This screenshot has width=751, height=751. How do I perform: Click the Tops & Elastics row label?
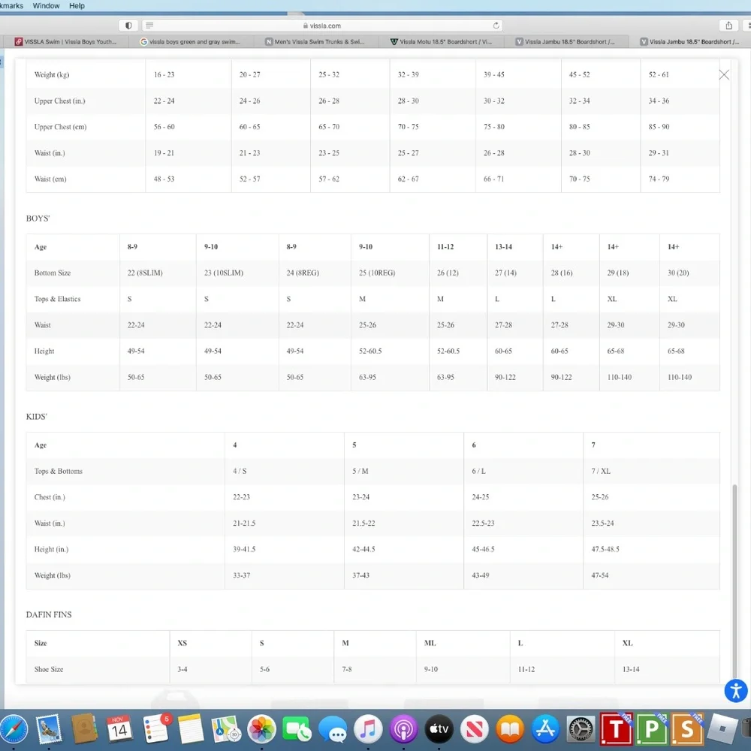coord(58,300)
